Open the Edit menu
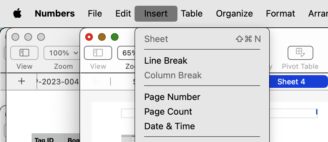 (x=123, y=14)
